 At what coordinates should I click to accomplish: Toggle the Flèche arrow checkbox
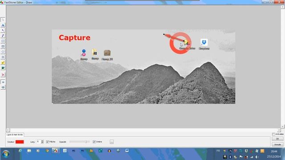[48, 142]
